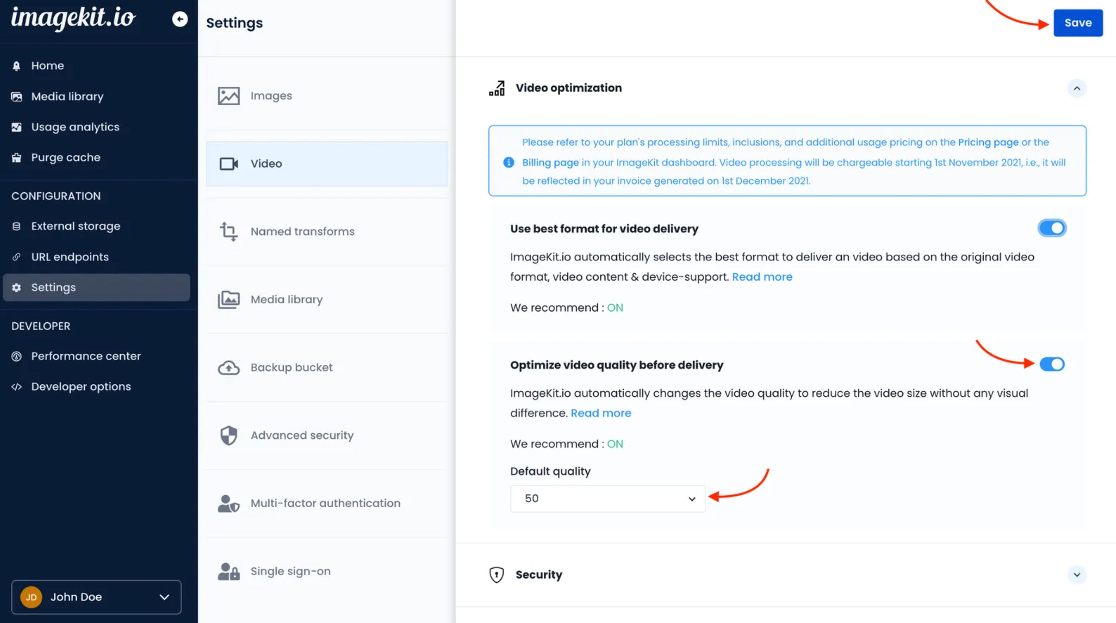1116x623 pixels.
Task: Select the URL endpoints icon
Action: point(17,257)
